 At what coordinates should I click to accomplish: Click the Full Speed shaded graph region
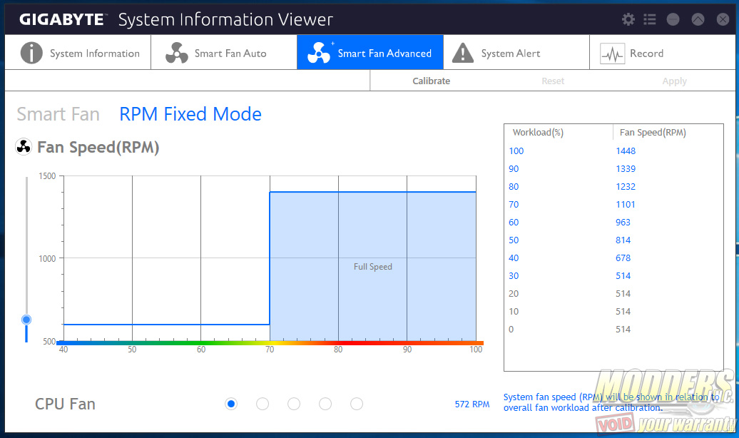coord(373,266)
